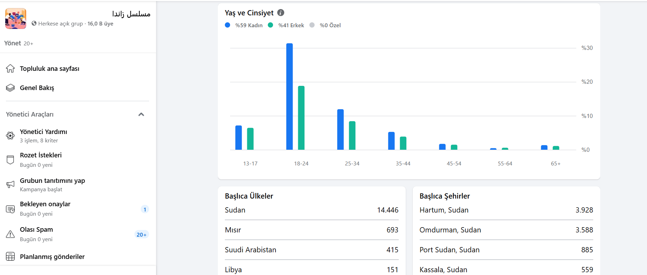Image resolution: width=647 pixels, height=275 pixels.
Task: Click the 14.446 value for Sudan
Action: [388, 210]
